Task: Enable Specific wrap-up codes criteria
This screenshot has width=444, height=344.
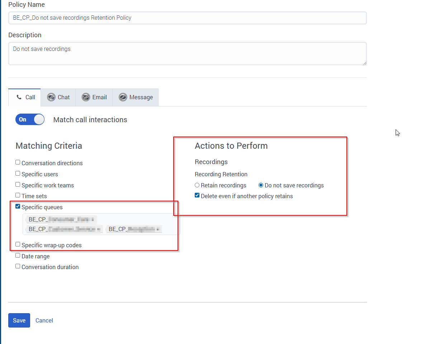Action: click(18, 245)
